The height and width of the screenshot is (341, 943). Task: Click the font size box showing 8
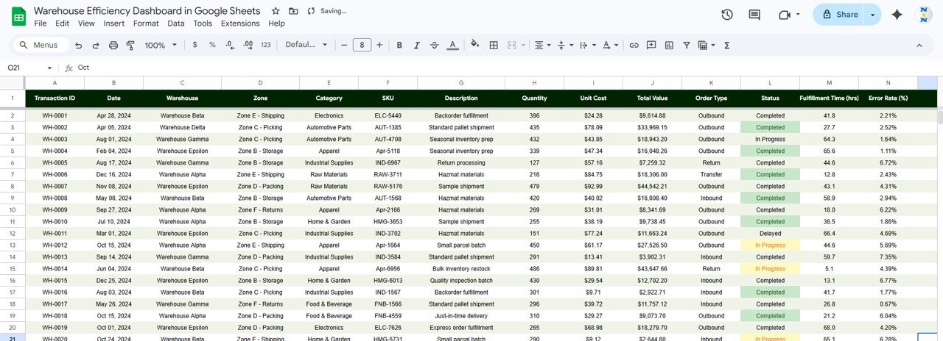362,45
